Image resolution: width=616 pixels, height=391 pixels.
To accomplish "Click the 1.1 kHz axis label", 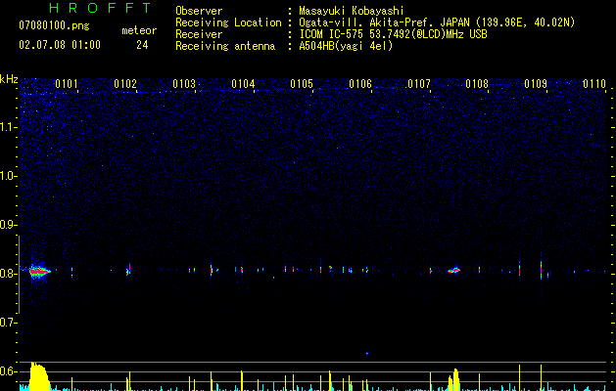I will click(8, 127).
